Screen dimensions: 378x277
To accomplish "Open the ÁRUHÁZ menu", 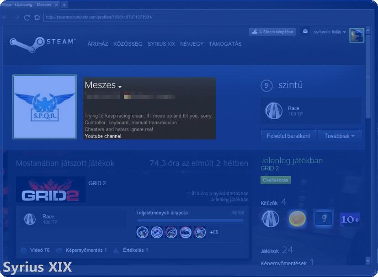I will (x=98, y=44).
